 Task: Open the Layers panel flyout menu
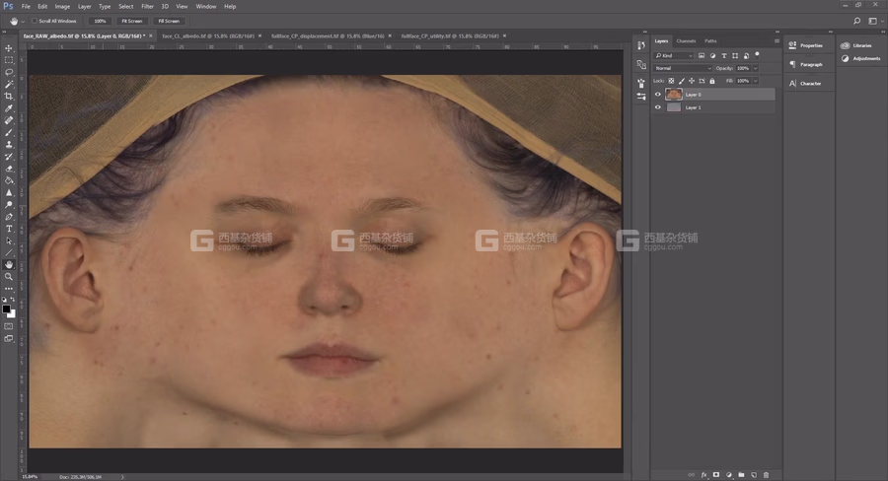tap(777, 40)
